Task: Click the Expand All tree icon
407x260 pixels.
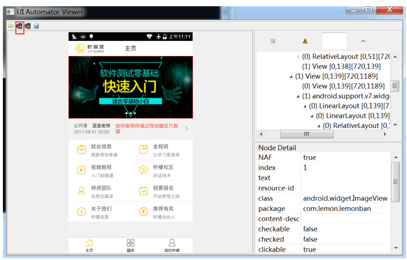Action: click(x=273, y=41)
